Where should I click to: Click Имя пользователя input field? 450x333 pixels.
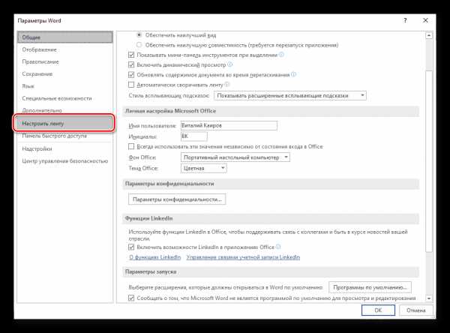(x=229, y=125)
